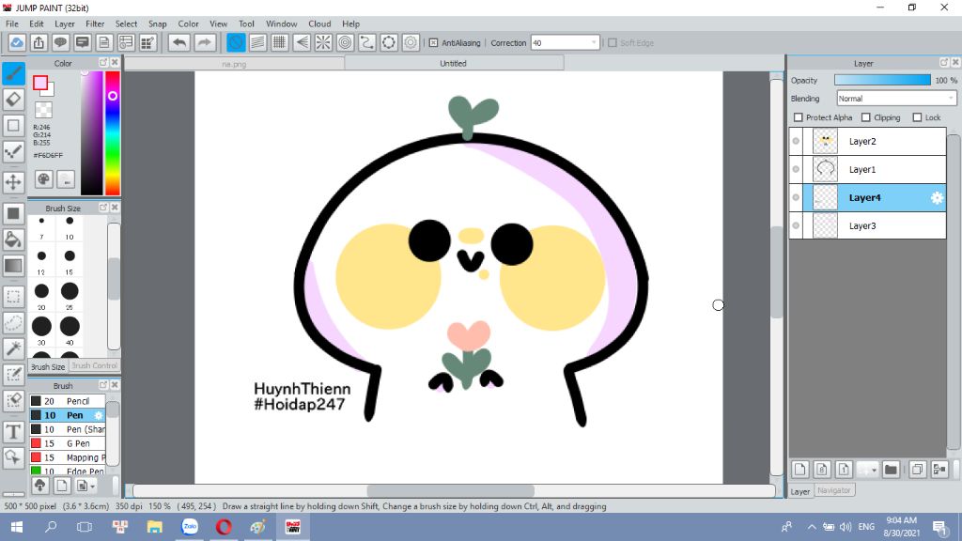Open the Blending mode dropdown
Screen dimensions: 962x541
pos(896,98)
